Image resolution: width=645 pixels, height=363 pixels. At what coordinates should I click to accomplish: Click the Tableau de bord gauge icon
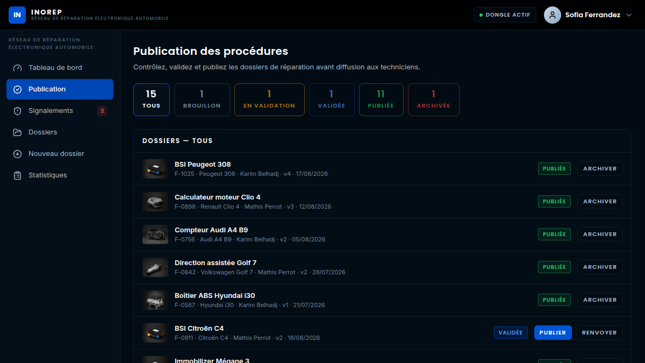(17, 68)
